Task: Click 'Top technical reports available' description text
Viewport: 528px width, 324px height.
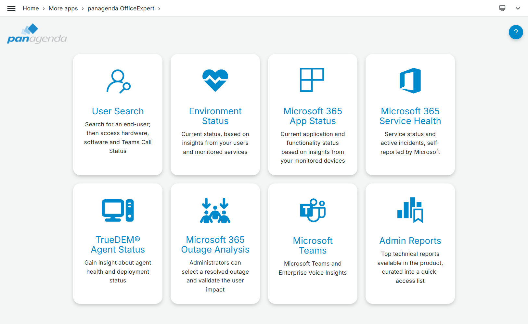Action: tap(410, 267)
